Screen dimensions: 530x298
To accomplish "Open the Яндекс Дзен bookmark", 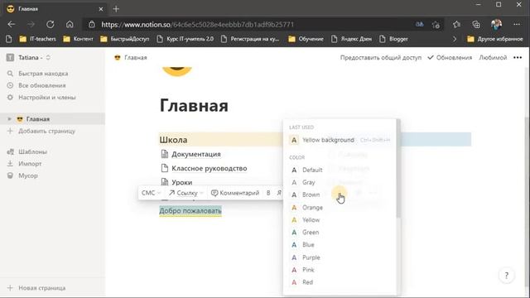I will (x=351, y=39).
